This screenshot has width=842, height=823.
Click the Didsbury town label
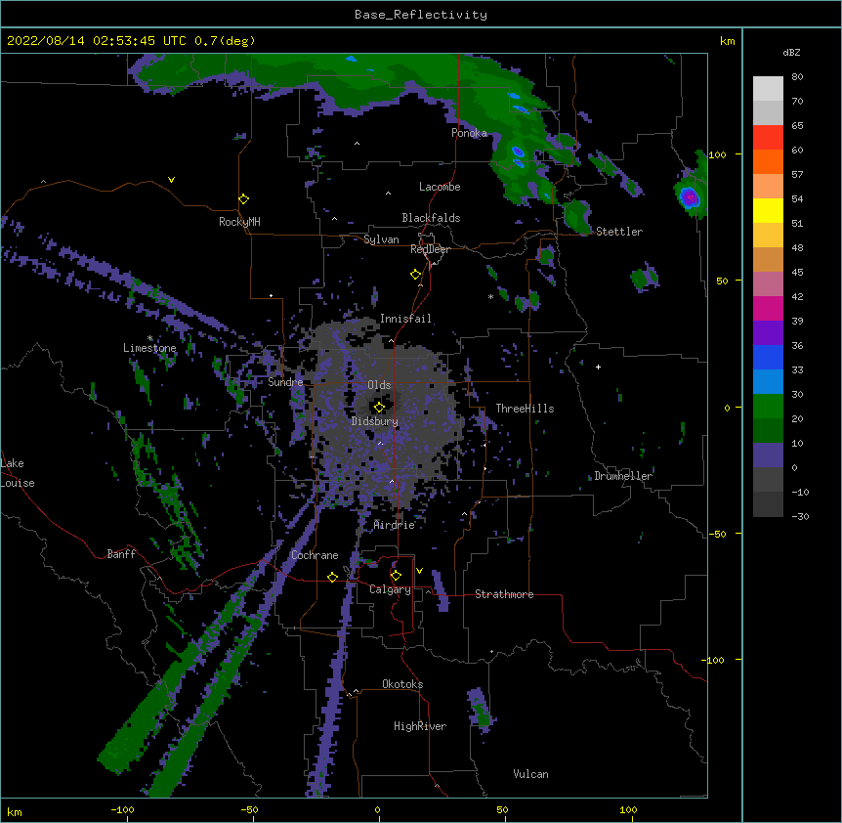pyautogui.click(x=375, y=421)
